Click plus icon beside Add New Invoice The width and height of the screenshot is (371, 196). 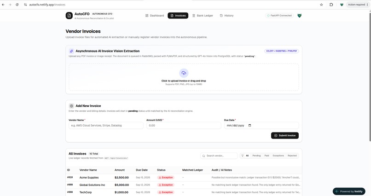point(71,106)
